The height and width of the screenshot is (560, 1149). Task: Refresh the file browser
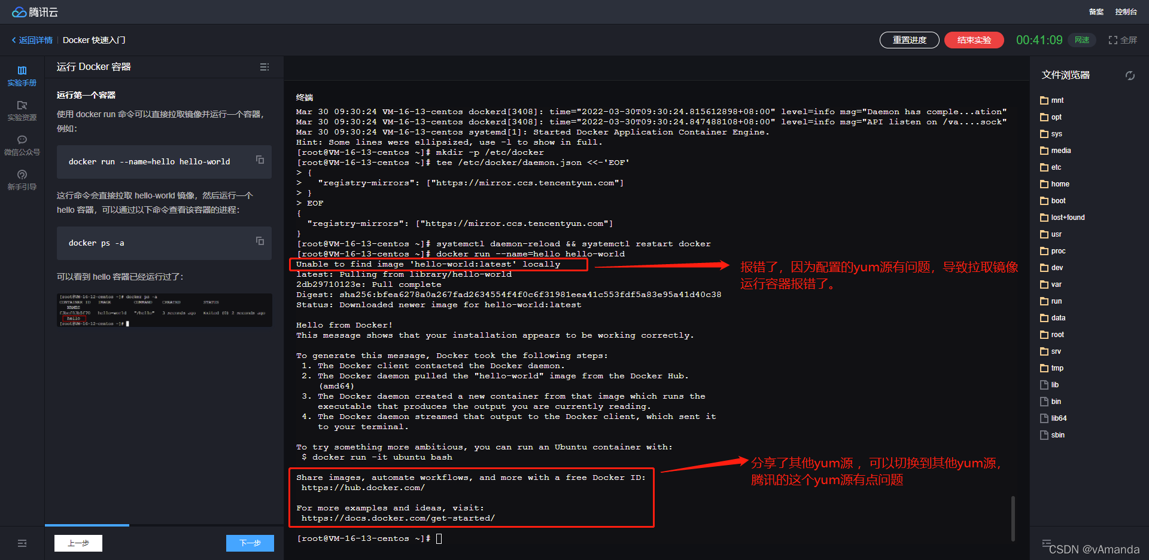(1130, 75)
